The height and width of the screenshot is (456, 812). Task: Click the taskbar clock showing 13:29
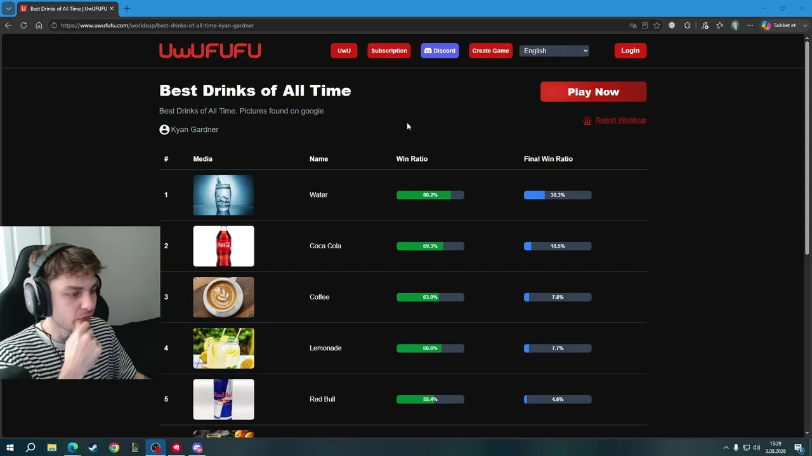[x=775, y=448]
